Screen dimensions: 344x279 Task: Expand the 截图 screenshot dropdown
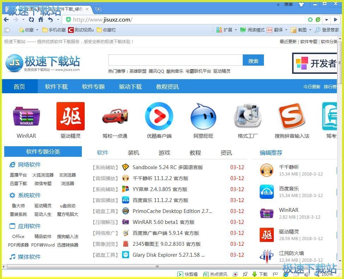(310, 30)
